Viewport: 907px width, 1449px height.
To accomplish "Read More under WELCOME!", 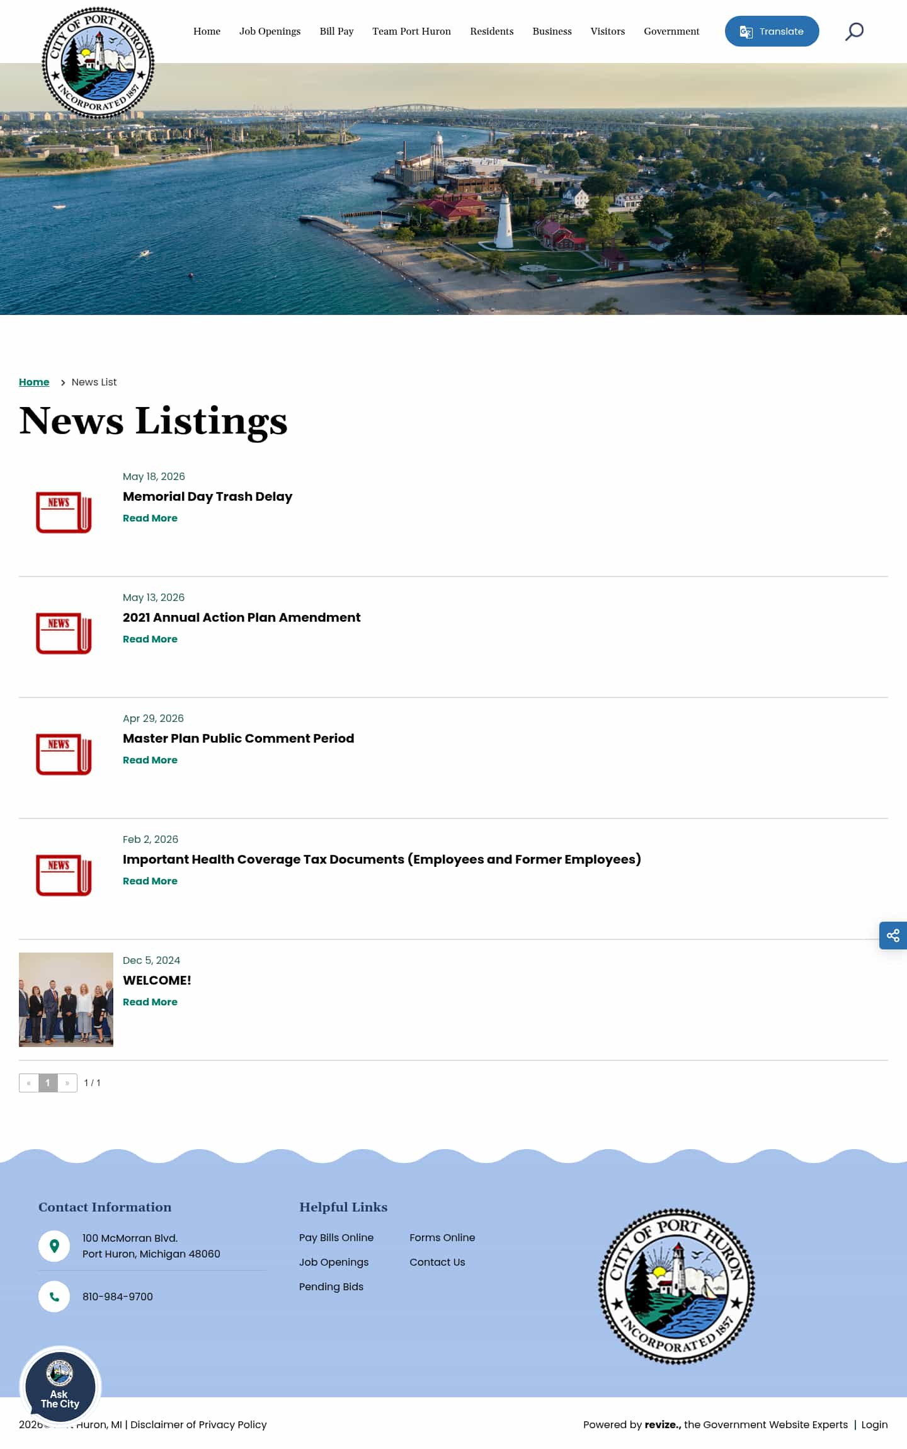I will click(x=150, y=1002).
